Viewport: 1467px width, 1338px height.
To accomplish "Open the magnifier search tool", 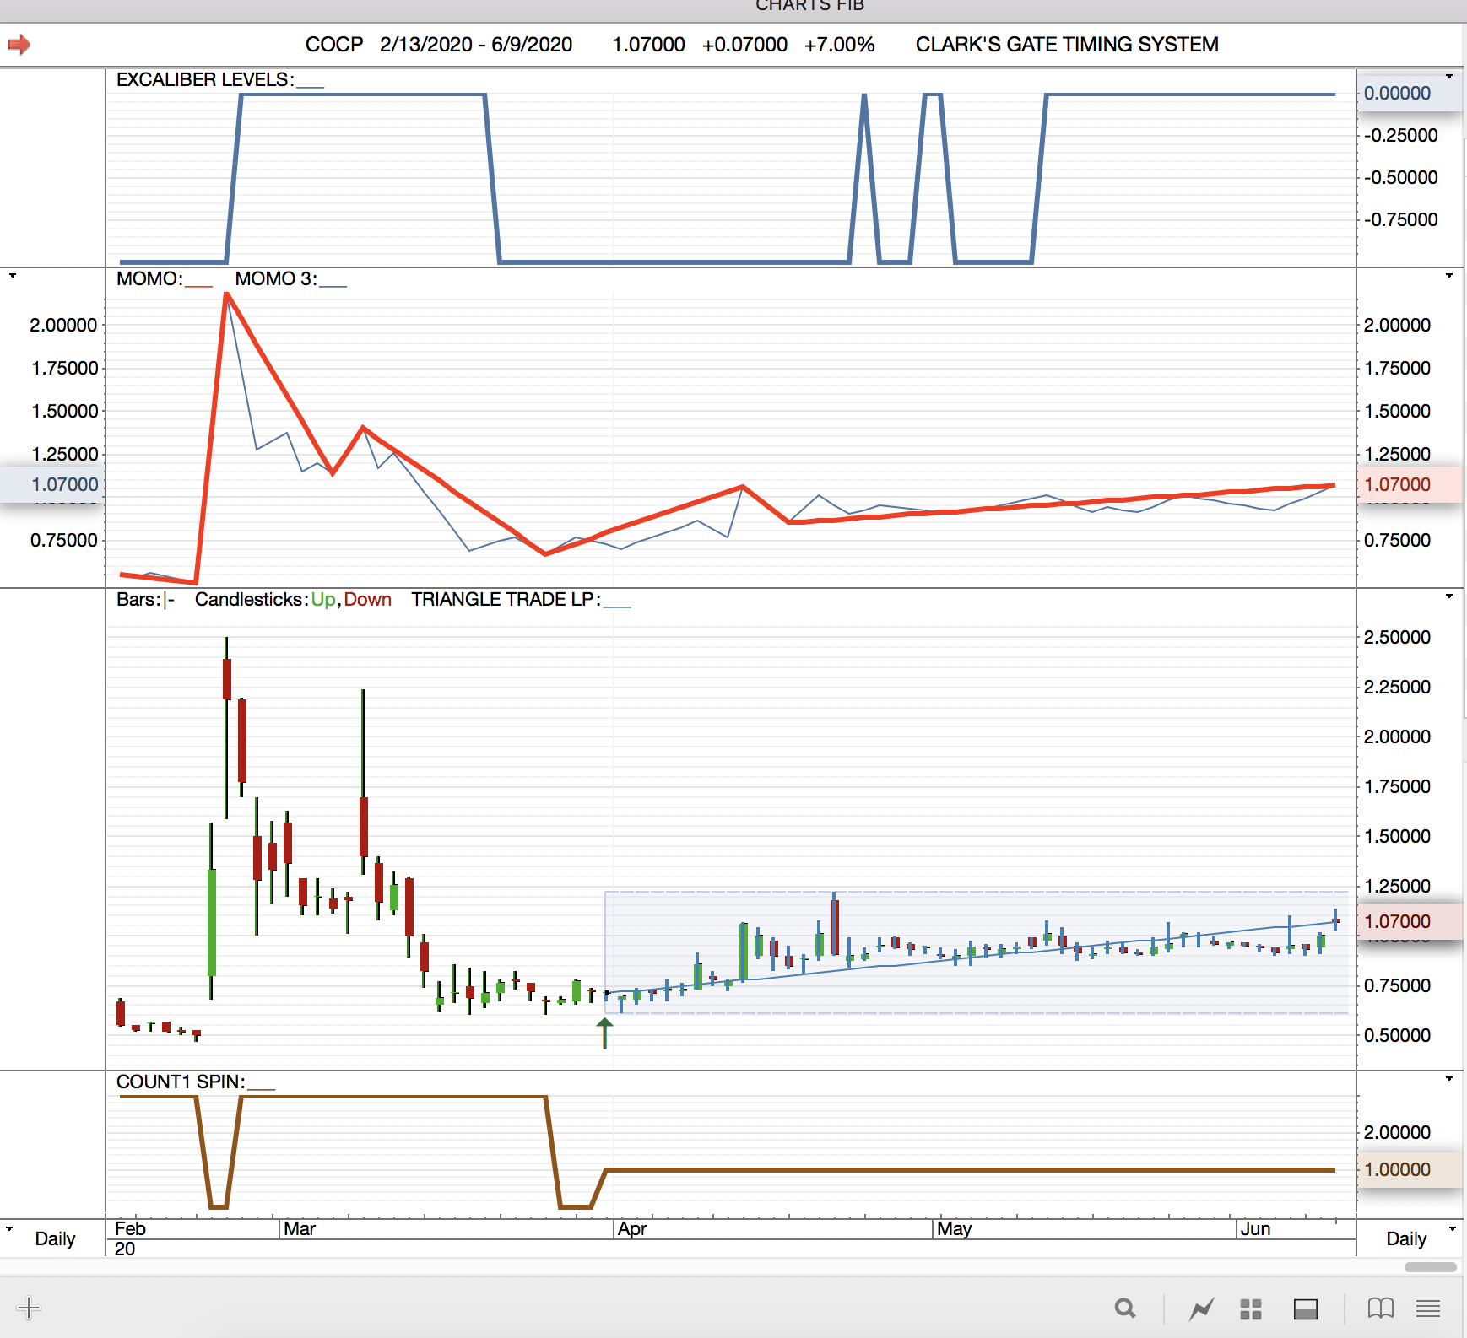I will (x=1125, y=1308).
